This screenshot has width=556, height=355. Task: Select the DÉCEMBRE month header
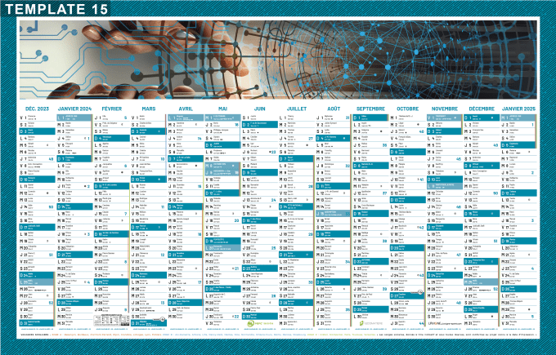(x=482, y=109)
